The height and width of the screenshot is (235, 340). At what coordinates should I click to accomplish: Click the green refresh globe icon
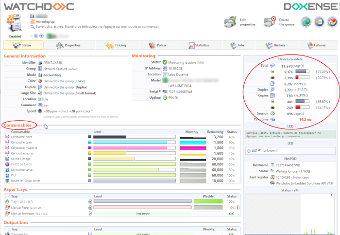pos(306,21)
